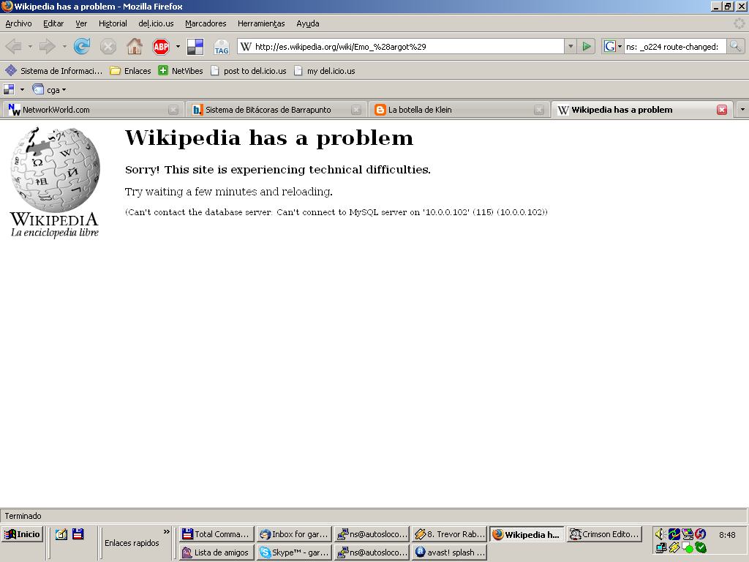The width and height of the screenshot is (749, 562).
Task: Switch to the NetworkWorld.com tab
Action: tap(88, 110)
